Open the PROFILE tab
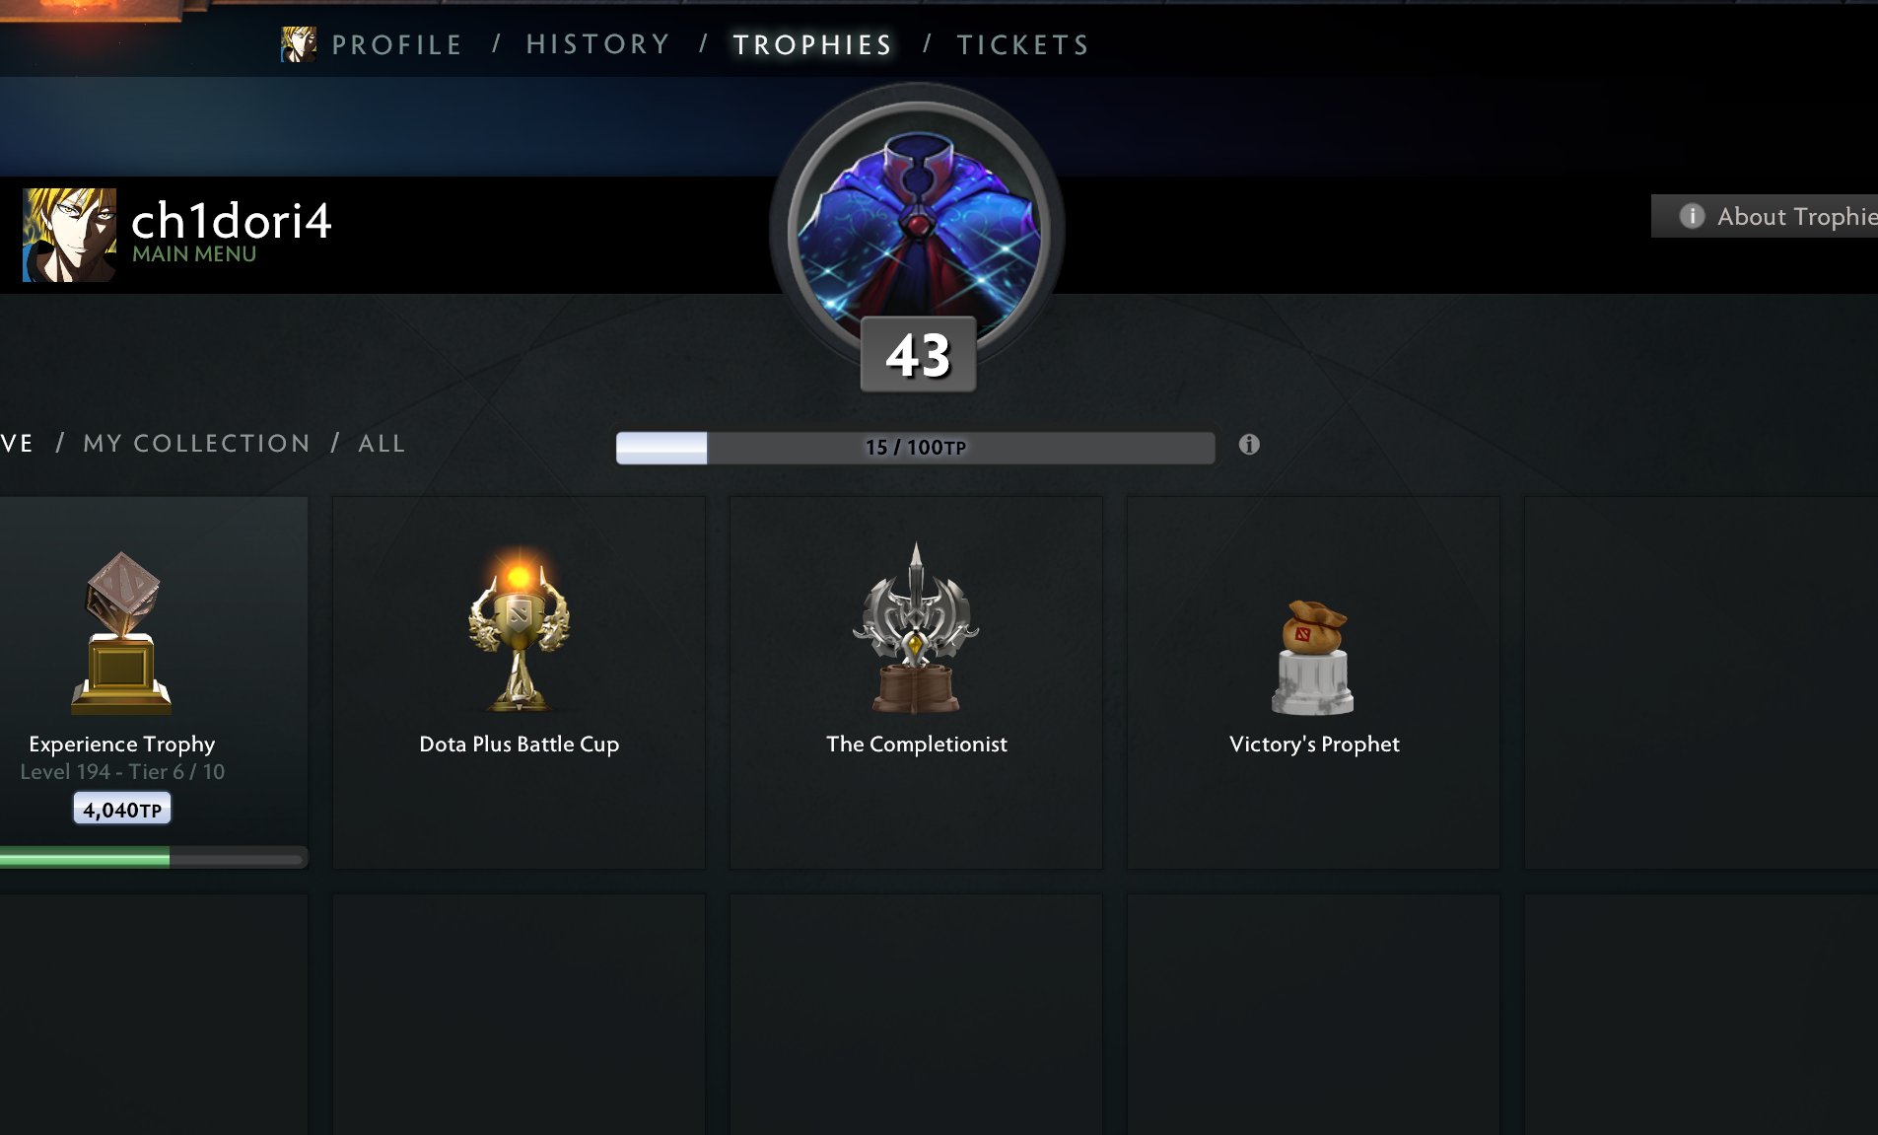1878x1135 pixels. point(397,44)
